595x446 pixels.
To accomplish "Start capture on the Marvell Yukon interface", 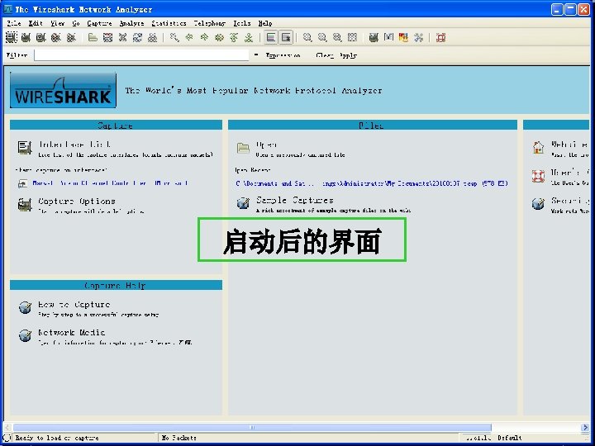I will (110, 183).
